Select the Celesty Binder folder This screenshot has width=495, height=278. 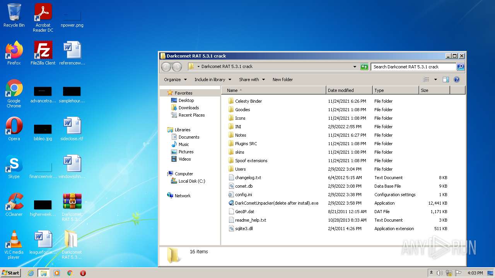[248, 101]
